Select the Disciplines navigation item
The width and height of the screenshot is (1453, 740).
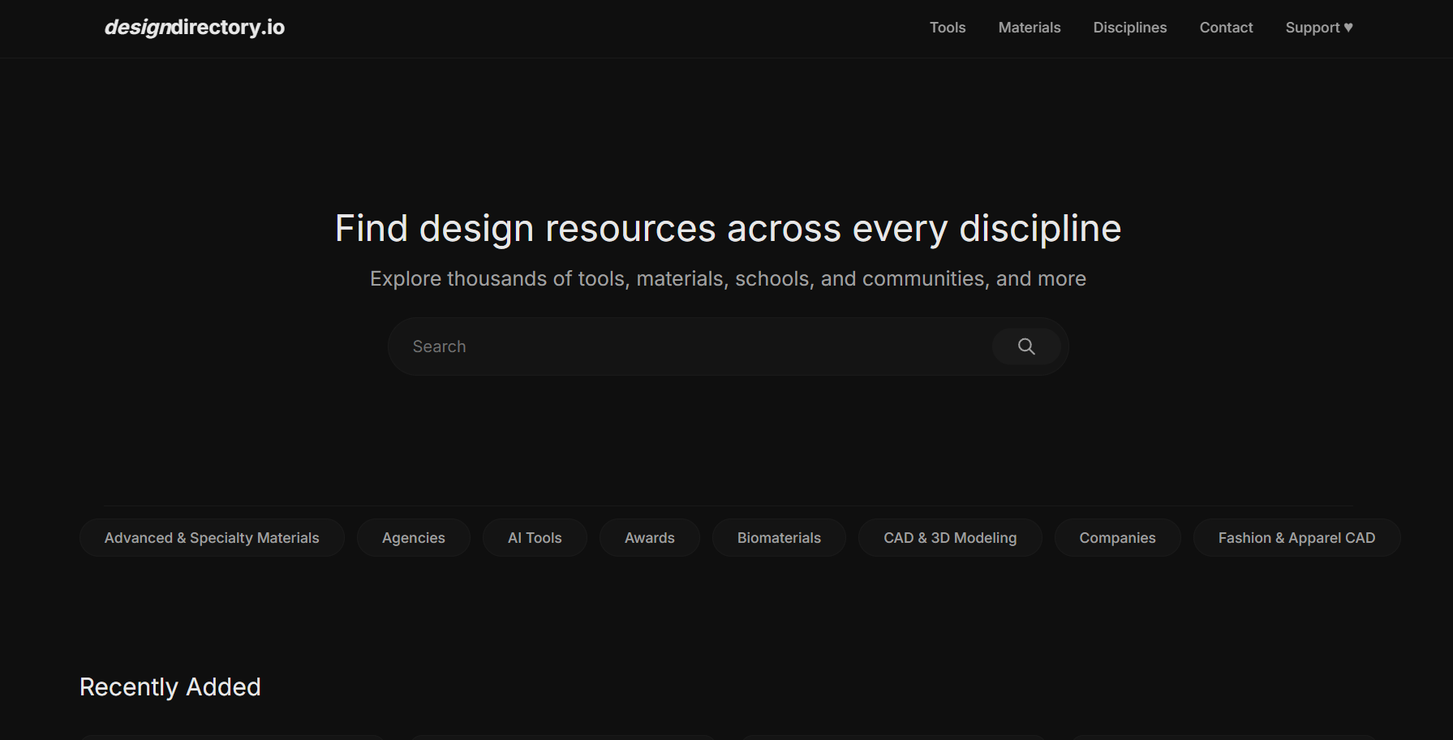click(x=1129, y=27)
